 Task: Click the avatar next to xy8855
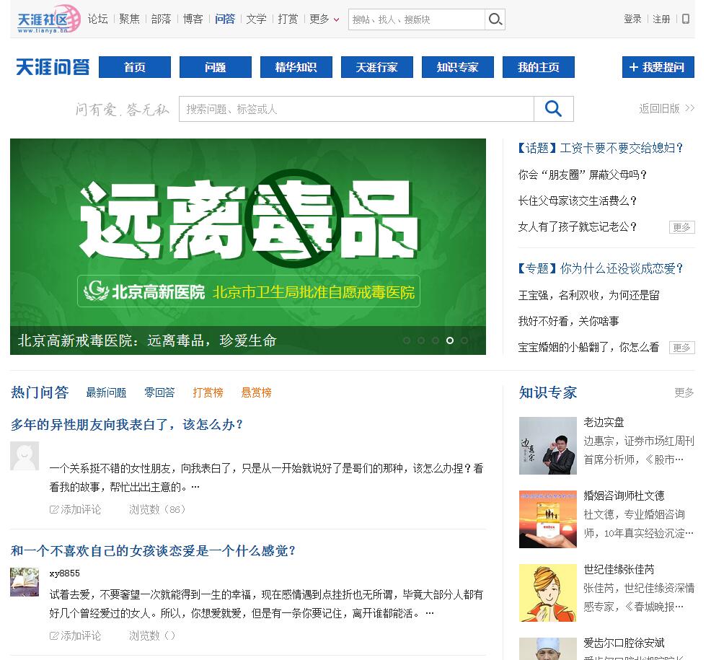point(25,581)
